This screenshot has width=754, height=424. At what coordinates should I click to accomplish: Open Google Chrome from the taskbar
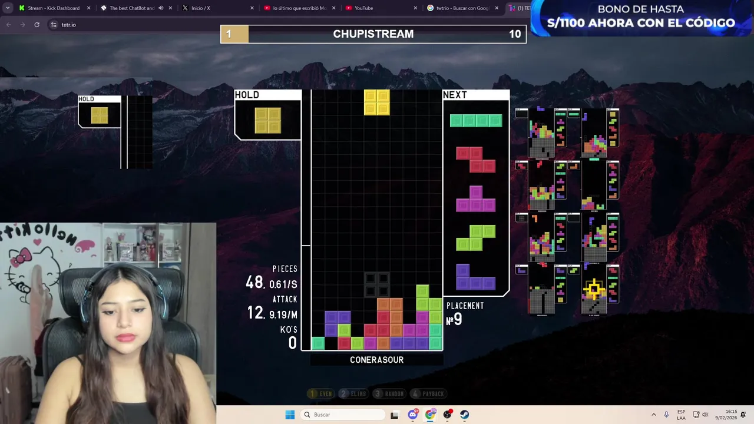pyautogui.click(x=430, y=415)
